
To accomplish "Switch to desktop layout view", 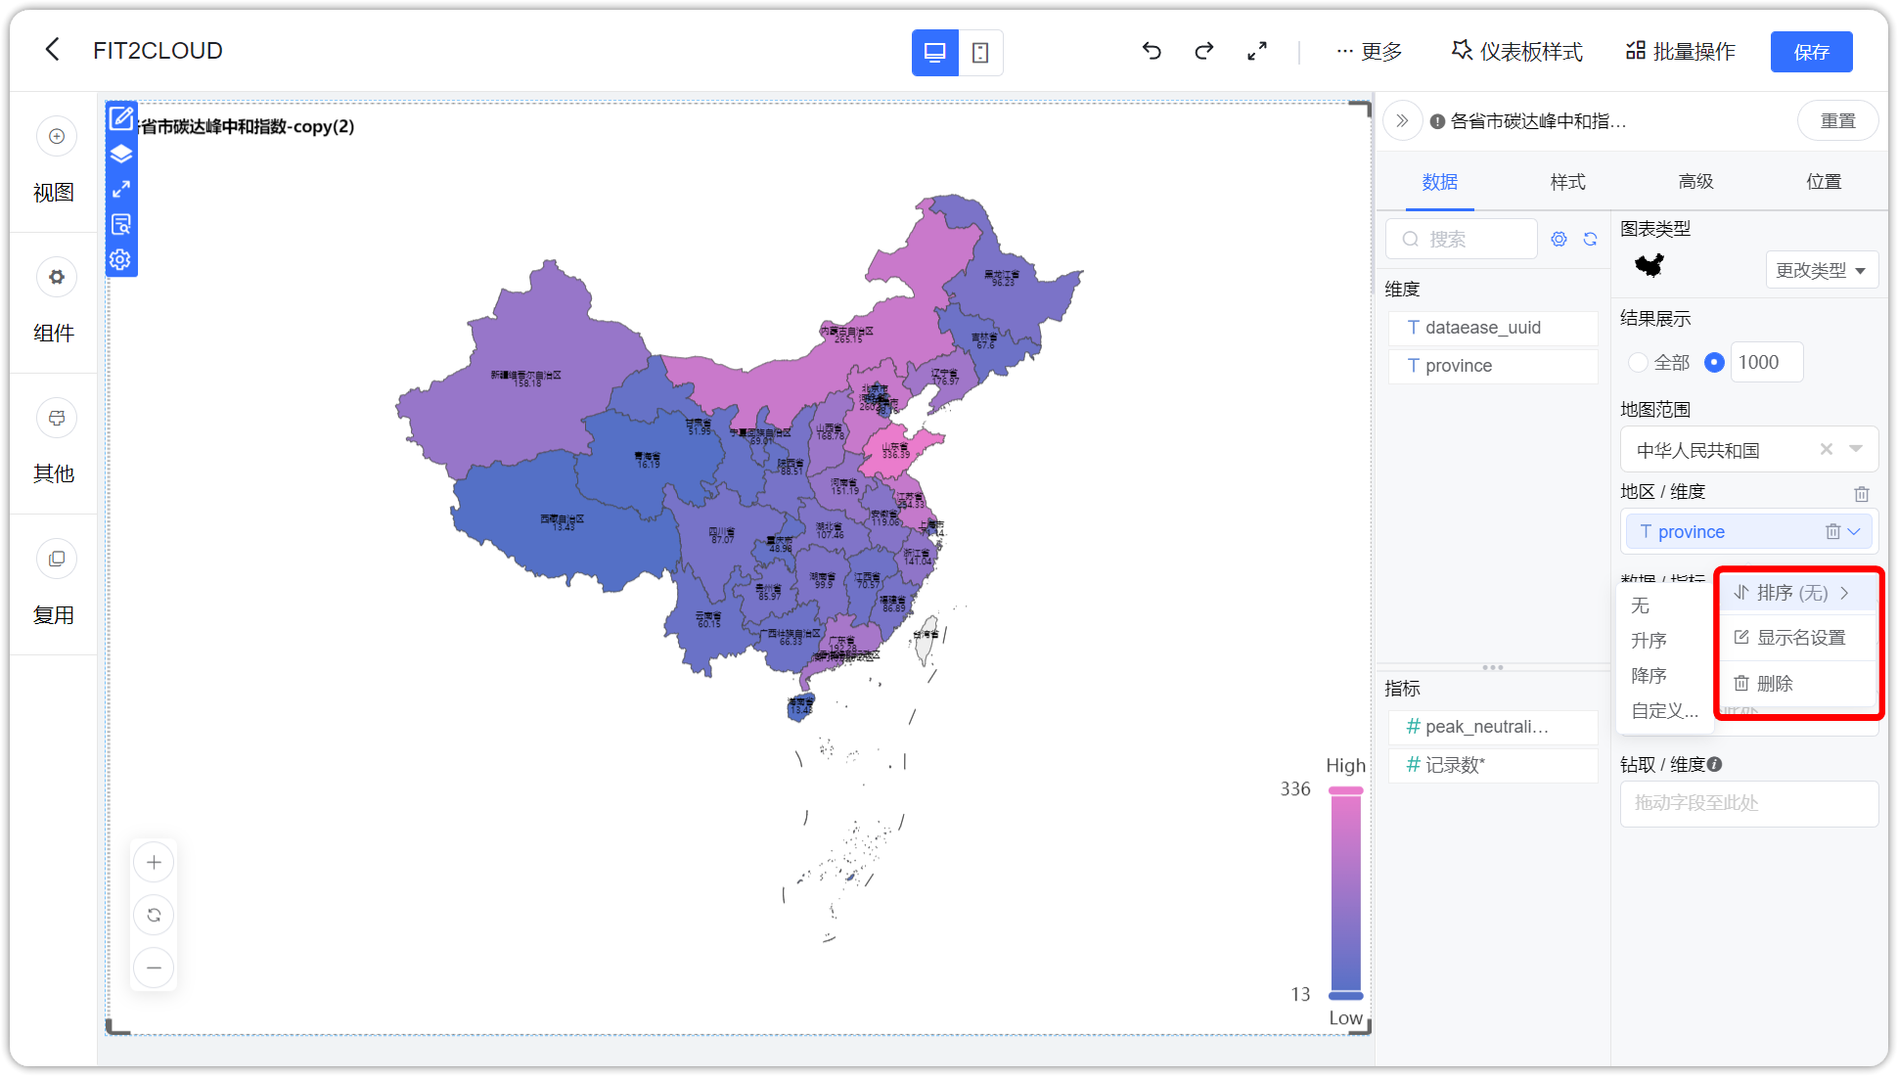I will coord(934,53).
